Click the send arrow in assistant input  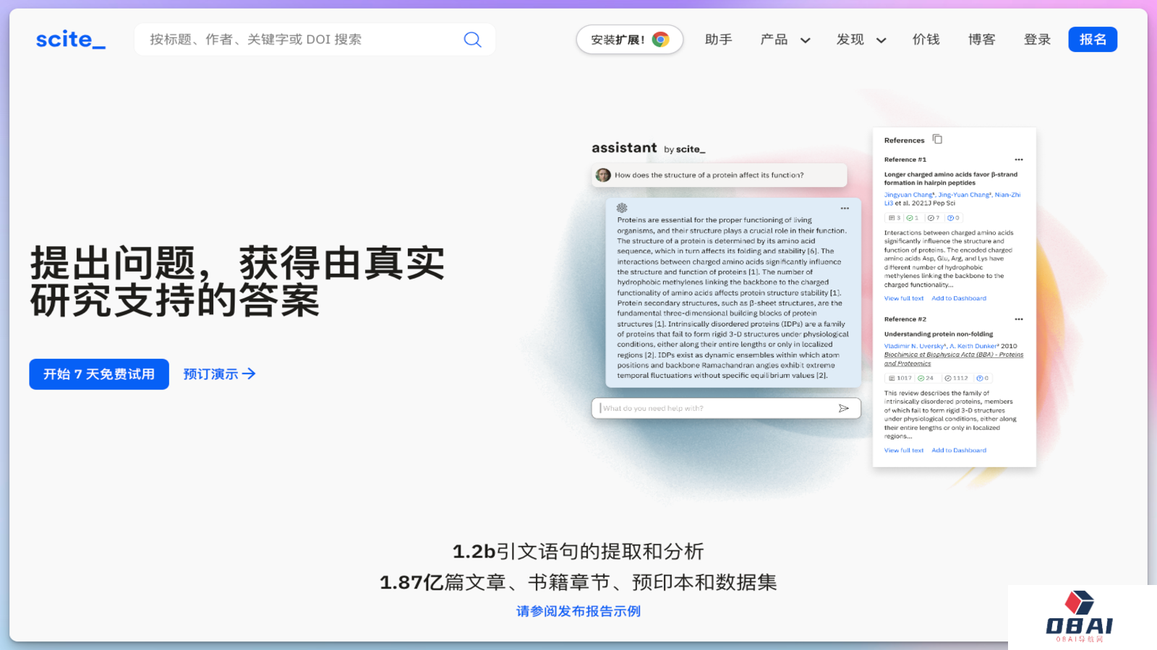pos(843,408)
